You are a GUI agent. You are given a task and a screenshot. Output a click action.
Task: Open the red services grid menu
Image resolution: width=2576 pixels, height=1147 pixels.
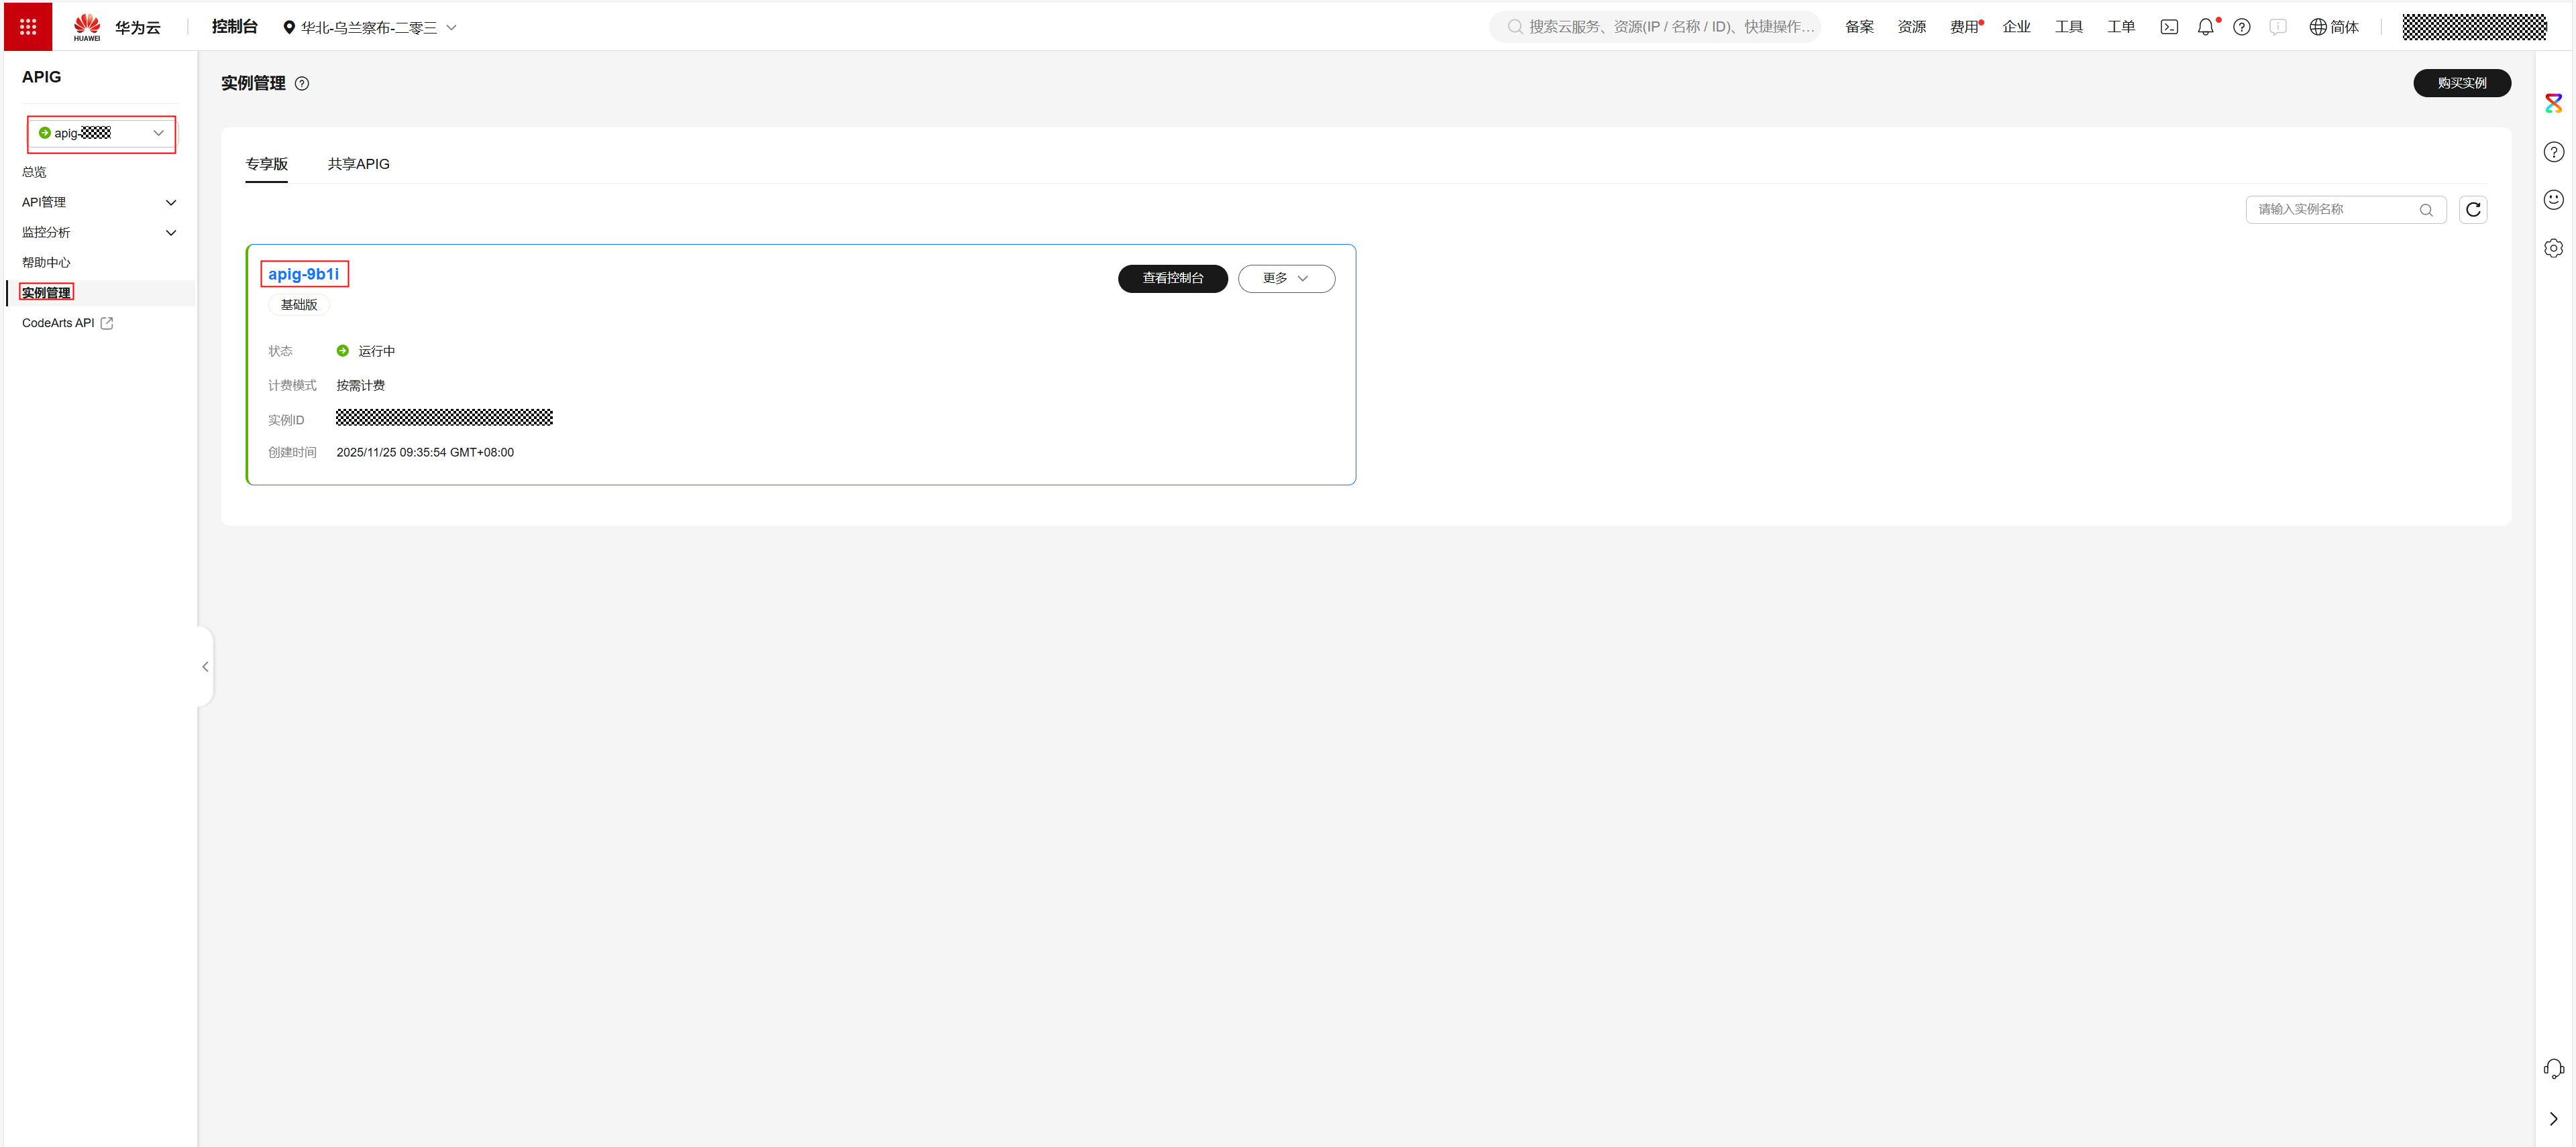[28, 27]
